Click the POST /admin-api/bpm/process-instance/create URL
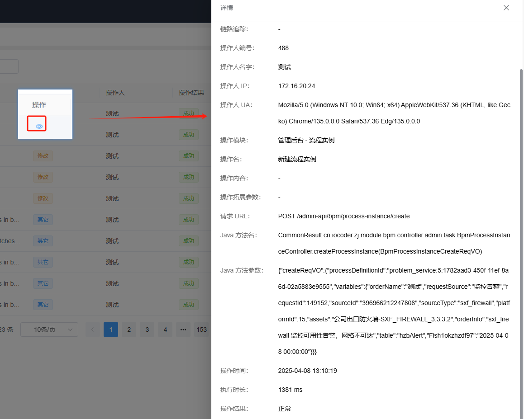Screen dimensions: 524x419 344,217
